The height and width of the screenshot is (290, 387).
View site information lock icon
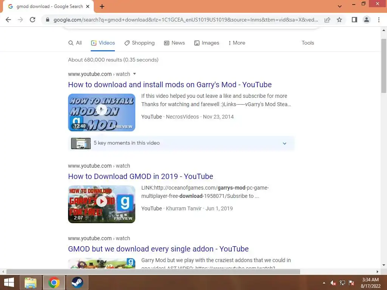pyautogui.click(x=48, y=20)
